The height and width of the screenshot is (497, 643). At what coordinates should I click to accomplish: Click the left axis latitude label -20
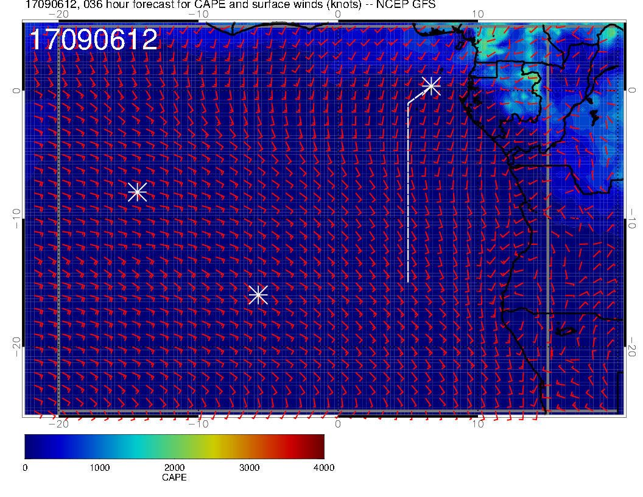[x=16, y=347]
